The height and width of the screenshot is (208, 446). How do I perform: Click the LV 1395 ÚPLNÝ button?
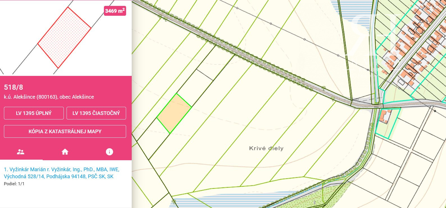pos(34,113)
